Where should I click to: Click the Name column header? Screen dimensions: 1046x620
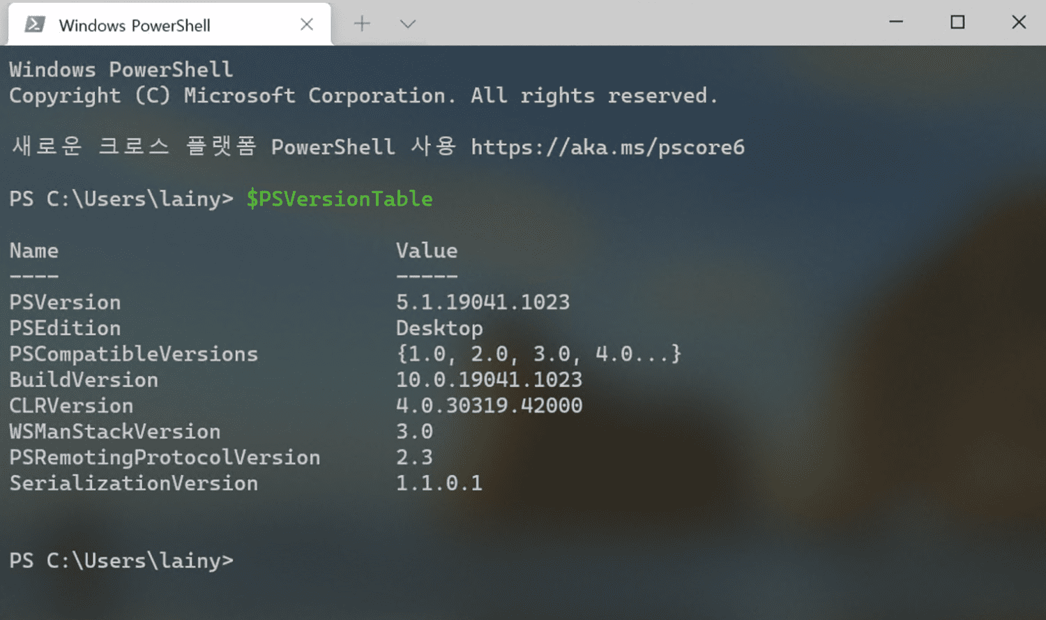point(34,250)
